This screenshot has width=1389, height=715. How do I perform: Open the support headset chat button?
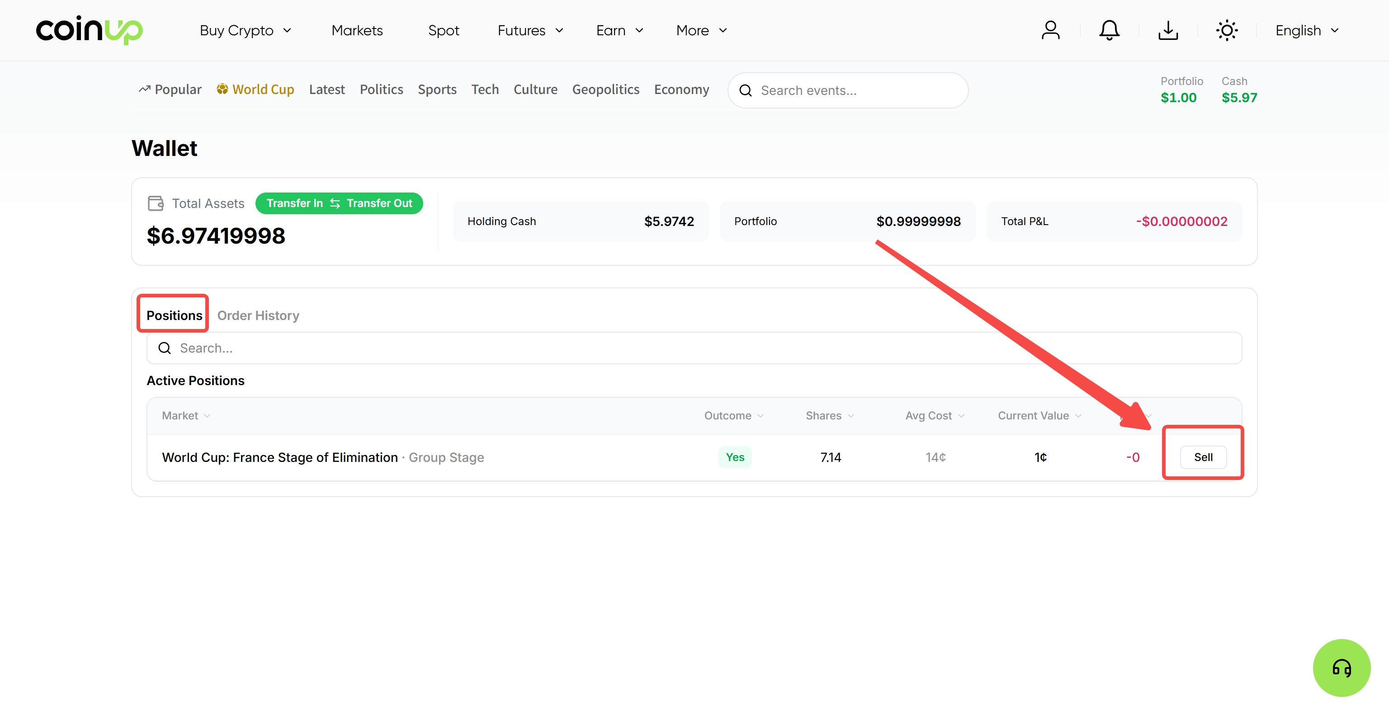[x=1341, y=668]
